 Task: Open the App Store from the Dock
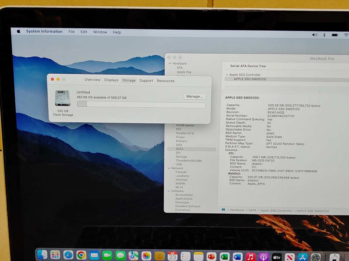click(303, 258)
